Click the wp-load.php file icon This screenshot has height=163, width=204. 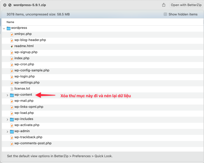[x=12, y=113]
